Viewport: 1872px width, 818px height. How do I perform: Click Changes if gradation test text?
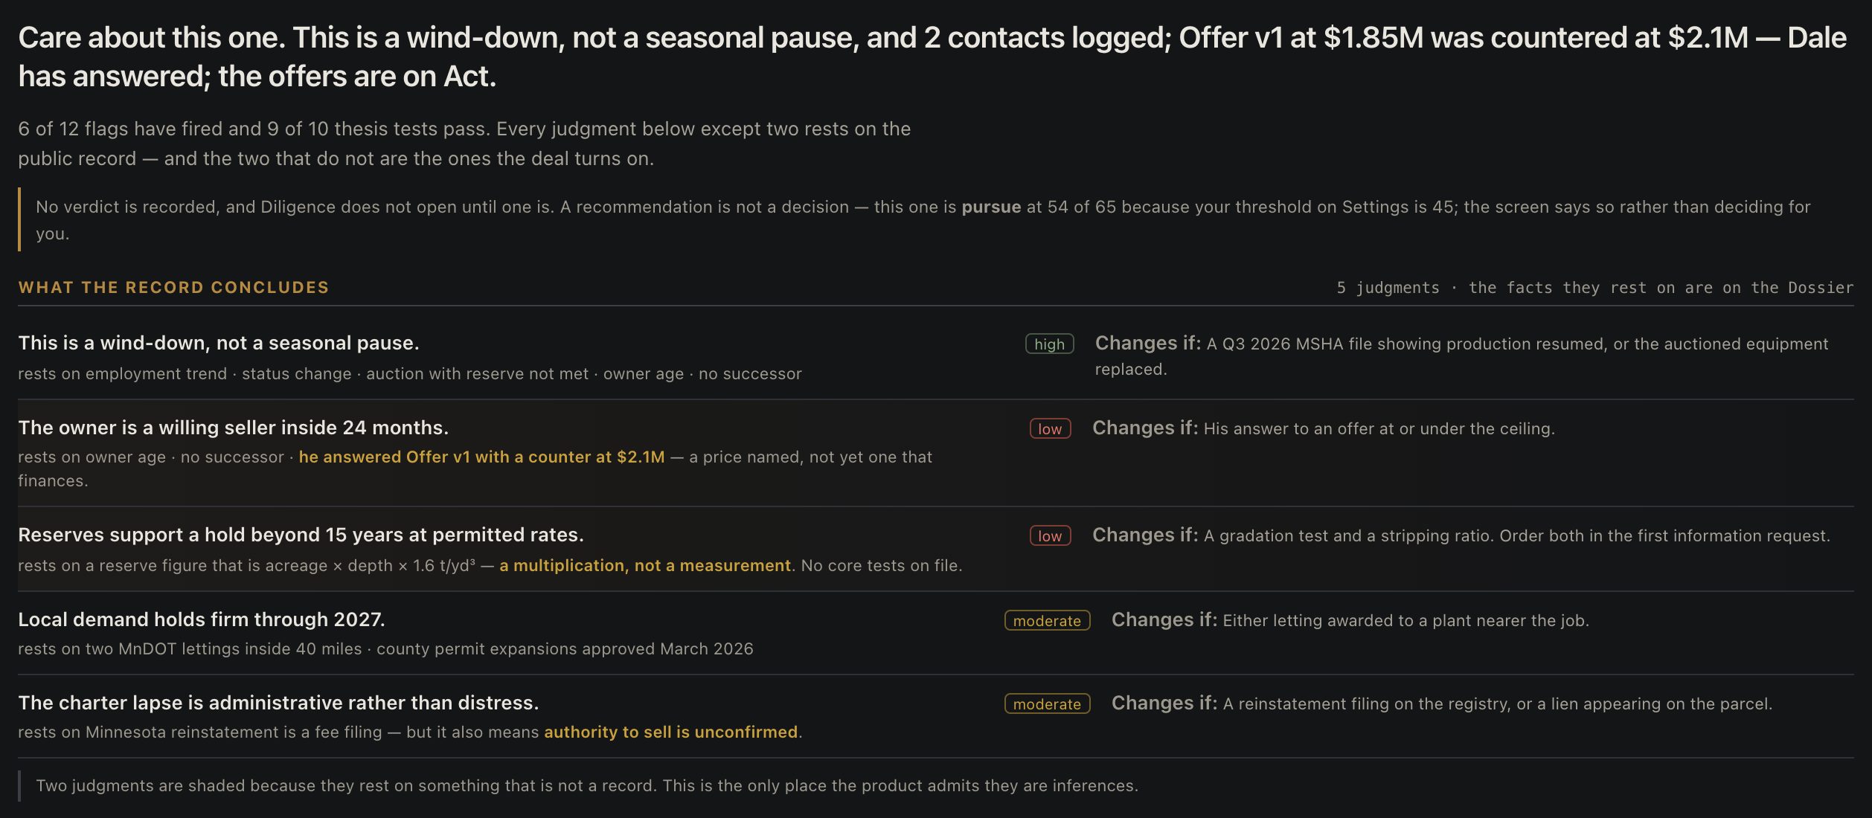click(x=1461, y=535)
